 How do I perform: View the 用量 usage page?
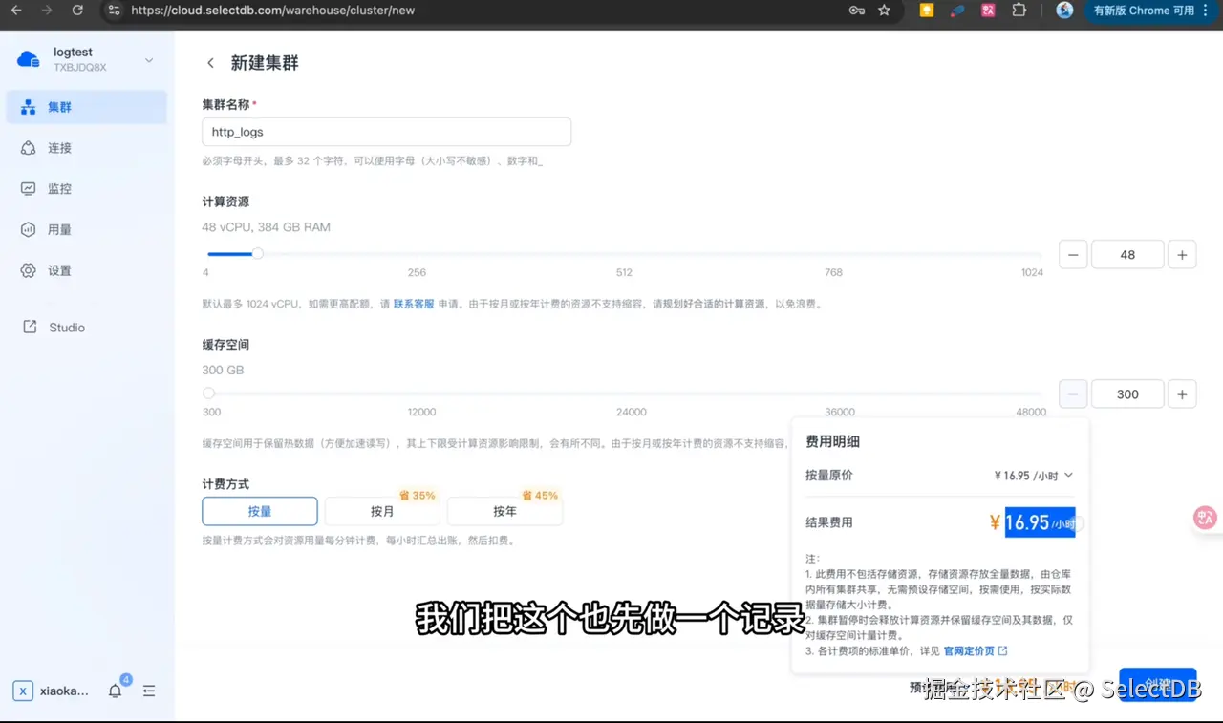click(57, 229)
